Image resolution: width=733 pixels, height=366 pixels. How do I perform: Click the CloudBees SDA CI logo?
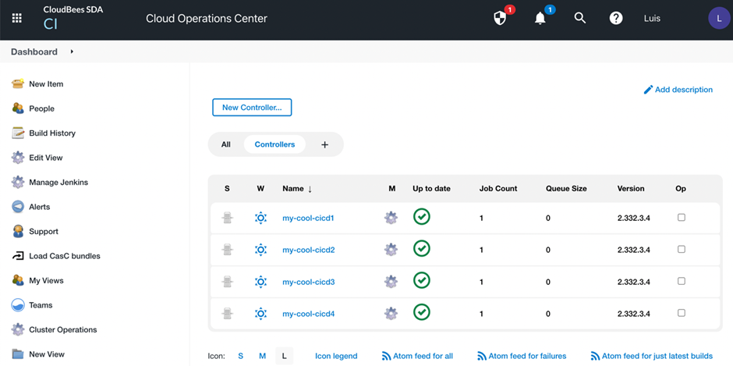pyautogui.click(x=73, y=17)
